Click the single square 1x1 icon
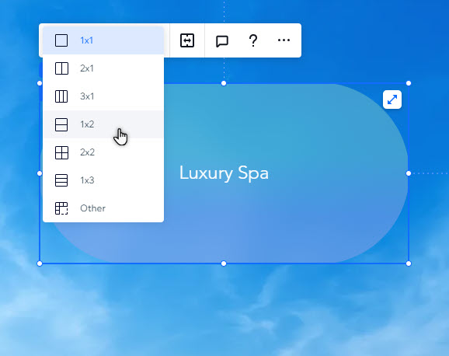This screenshot has height=356, width=449. (x=61, y=40)
